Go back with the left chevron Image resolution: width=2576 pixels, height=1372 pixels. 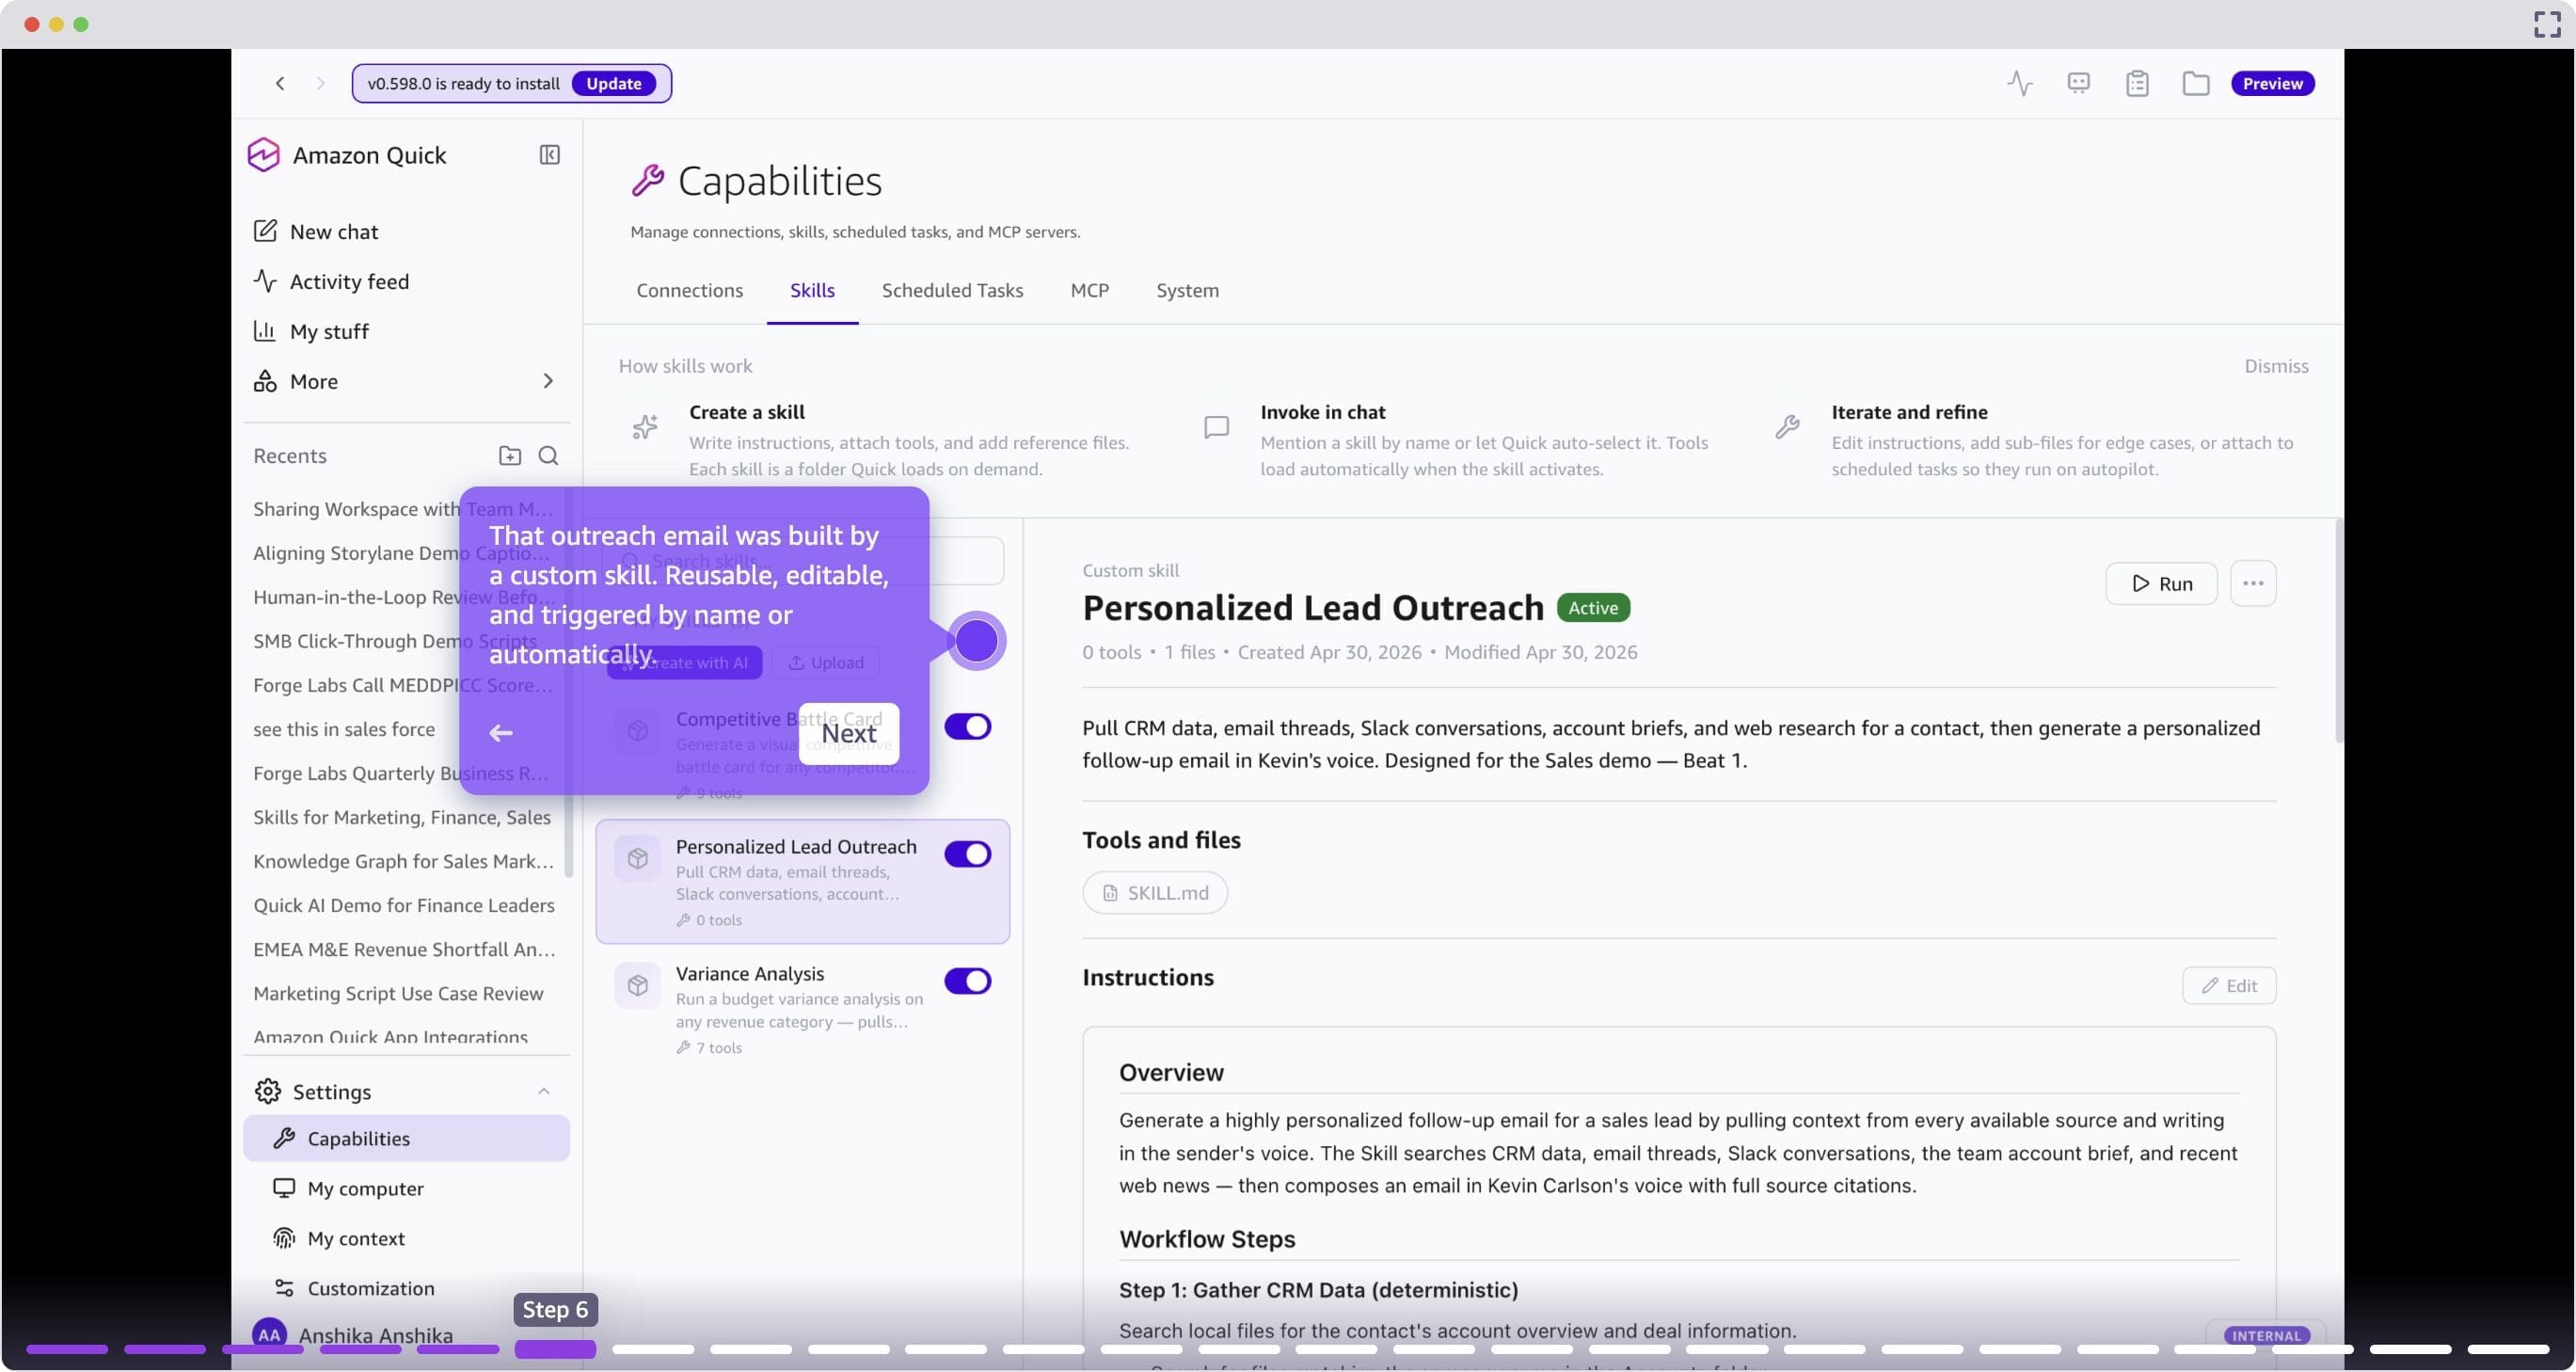[x=280, y=83]
